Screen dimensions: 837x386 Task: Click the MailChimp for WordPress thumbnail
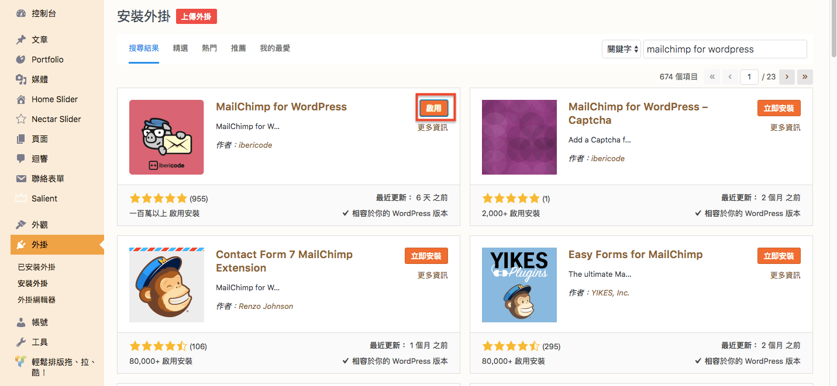[x=167, y=137]
